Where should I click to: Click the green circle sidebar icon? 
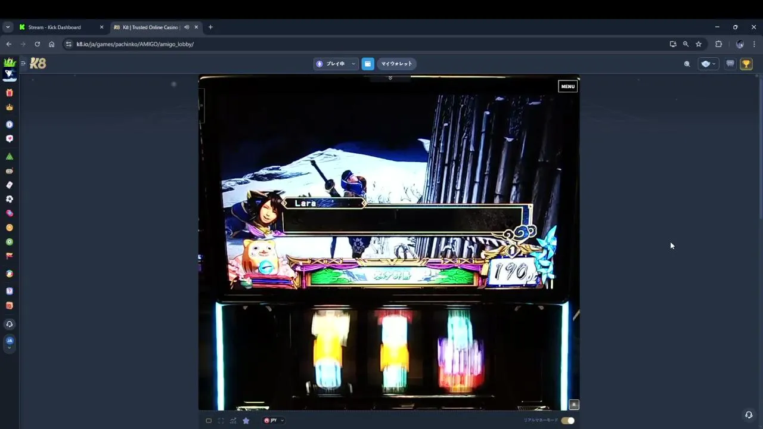[10, 242]
